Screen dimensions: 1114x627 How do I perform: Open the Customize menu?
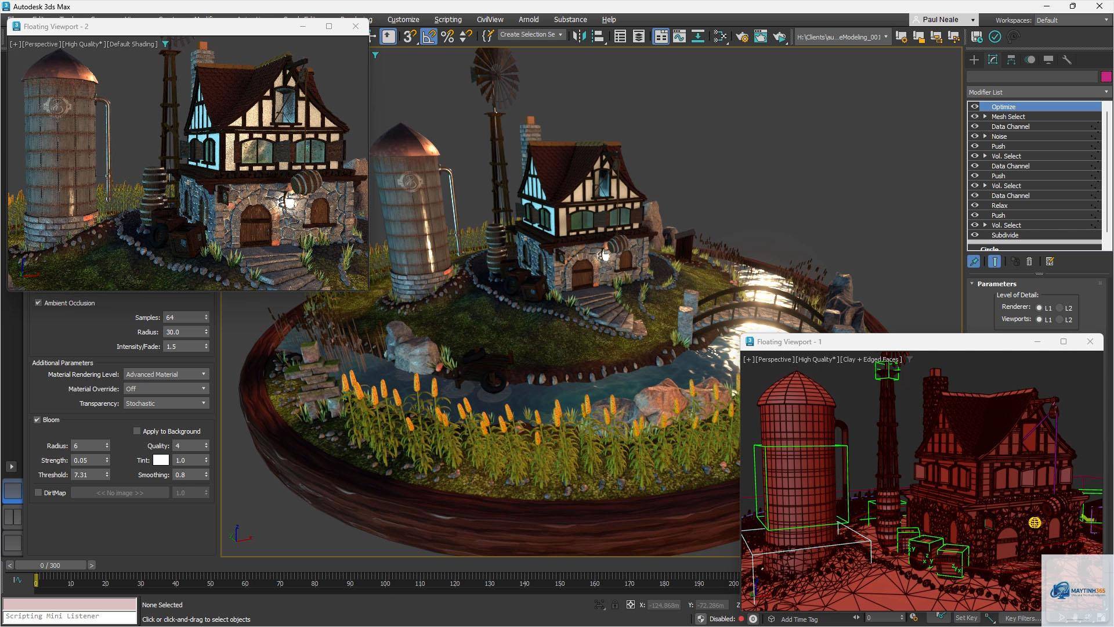click(x=403, y=20)
